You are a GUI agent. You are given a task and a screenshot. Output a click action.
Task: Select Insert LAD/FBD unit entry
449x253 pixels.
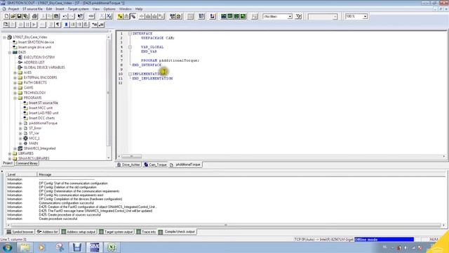pos(43,113)
